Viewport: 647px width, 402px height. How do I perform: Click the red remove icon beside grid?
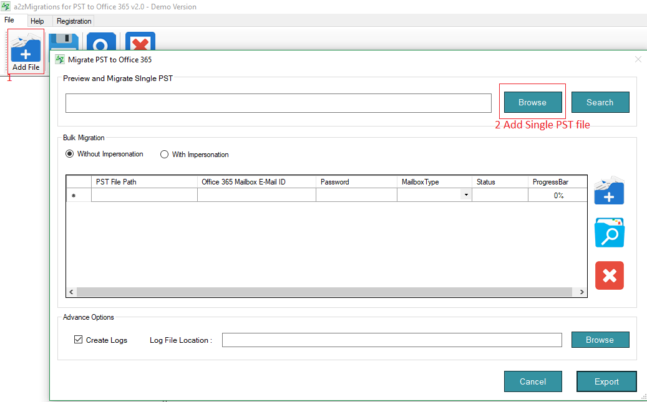pyautogui.click(x=609, y=275)
